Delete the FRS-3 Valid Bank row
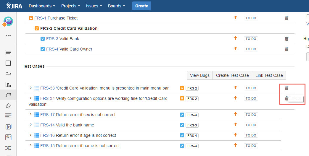Screen dimensions: 309x156 point(287,39)
